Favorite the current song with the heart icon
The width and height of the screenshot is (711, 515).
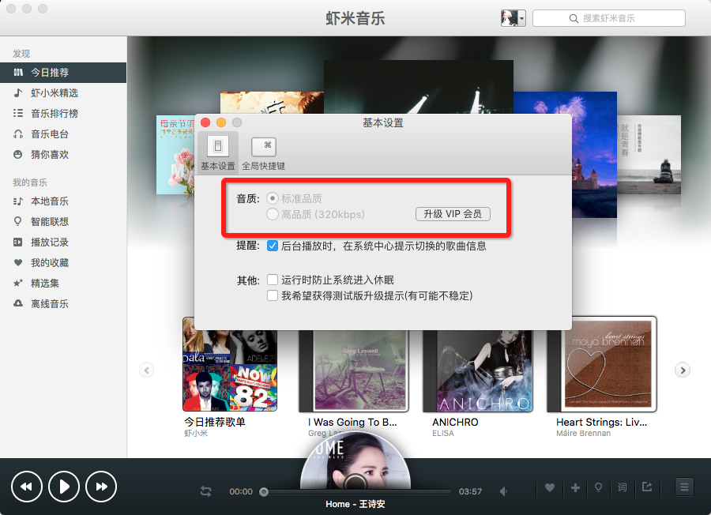[550, 488]
